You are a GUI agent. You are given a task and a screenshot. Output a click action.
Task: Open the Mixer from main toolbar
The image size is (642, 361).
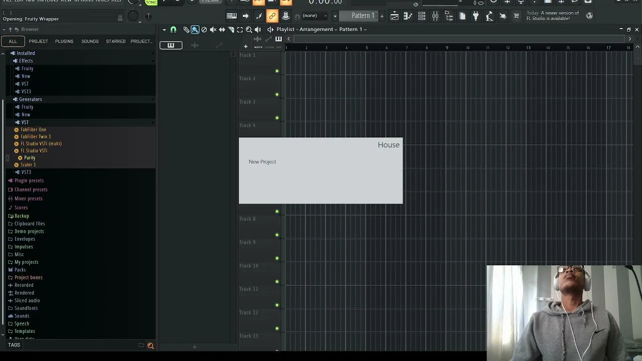[435, 16]
